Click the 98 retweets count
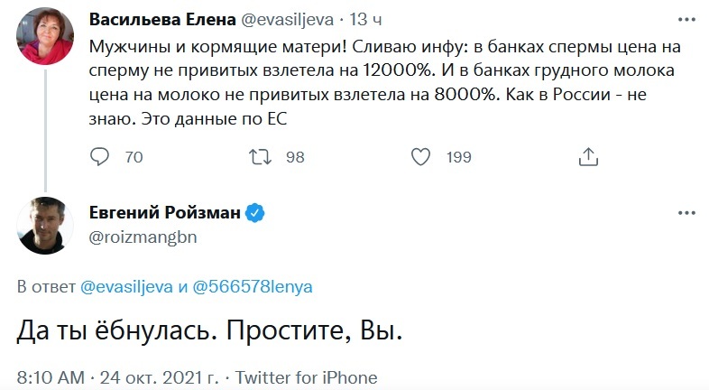 point(295,157)
